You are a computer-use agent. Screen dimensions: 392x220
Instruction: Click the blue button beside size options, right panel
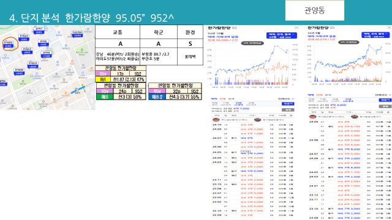[x=385, y=100]
